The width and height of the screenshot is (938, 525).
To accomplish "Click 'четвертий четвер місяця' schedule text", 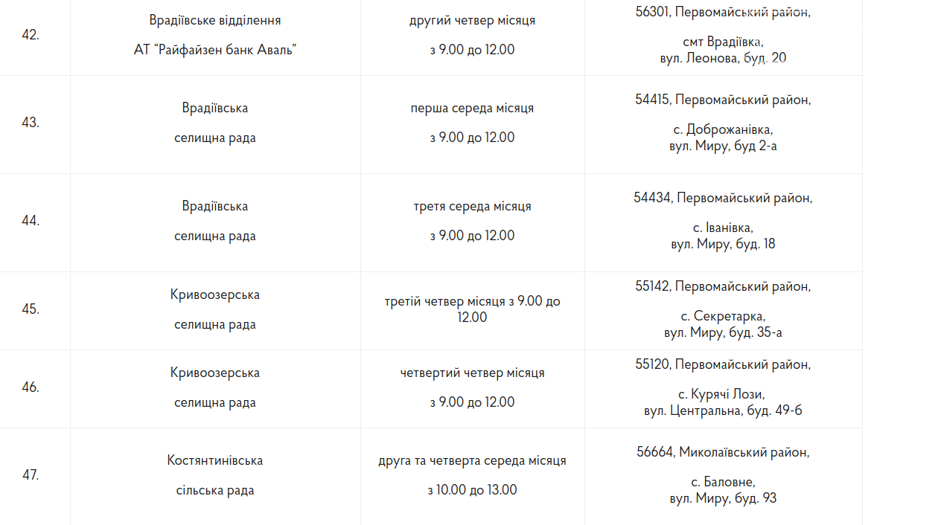I will [472, 373].
